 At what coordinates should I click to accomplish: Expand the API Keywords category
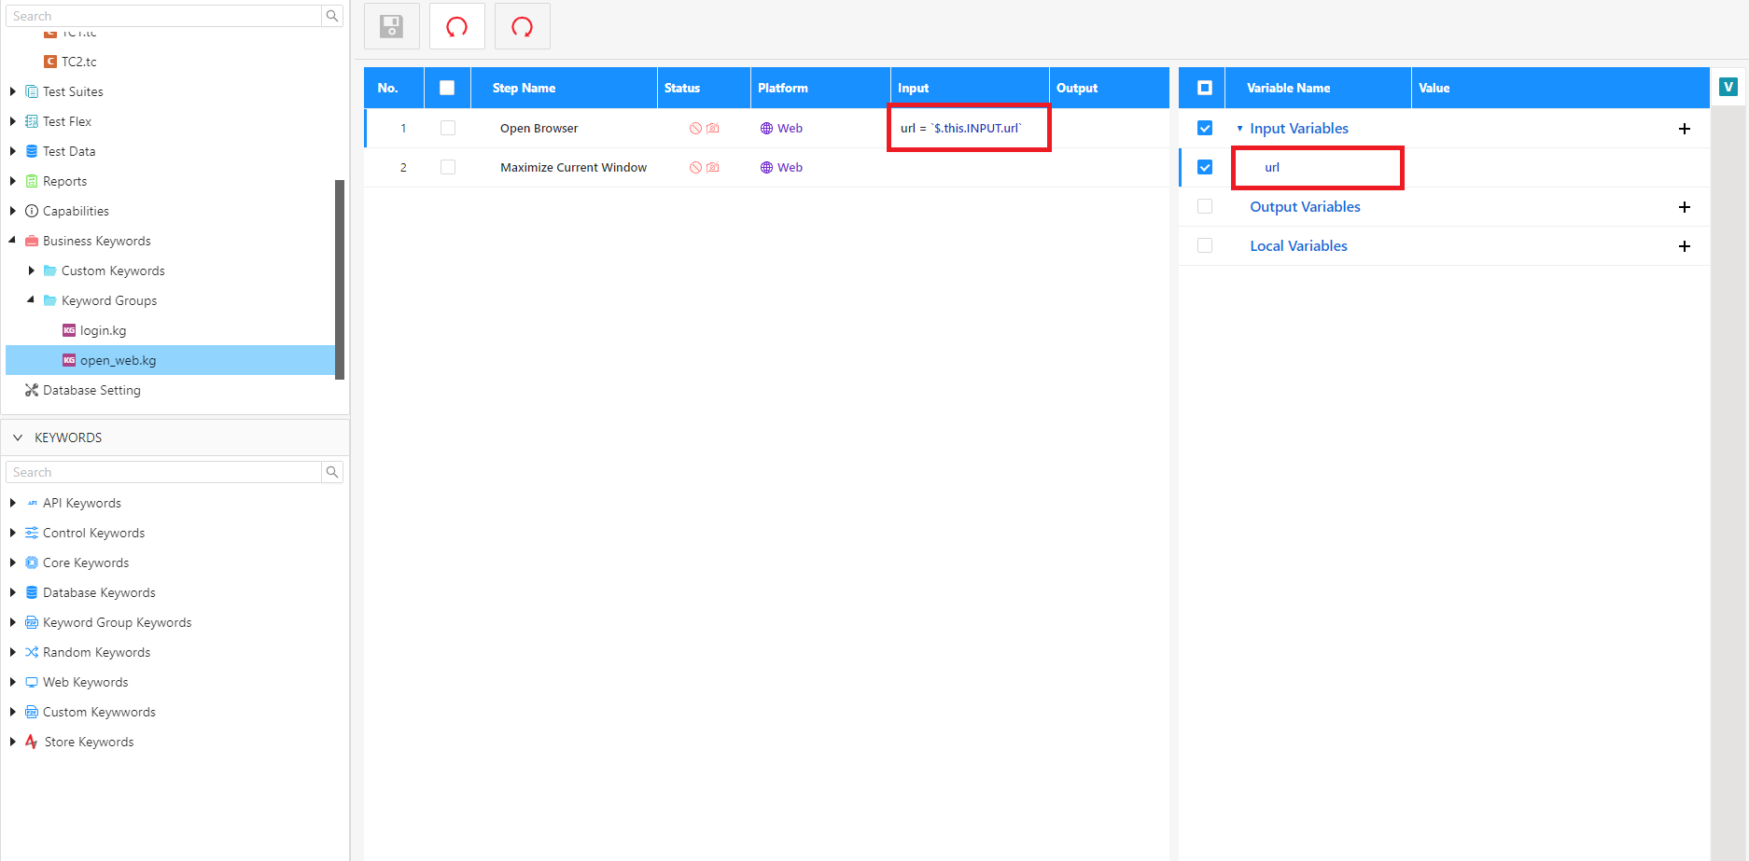click(x=13, y=503)
